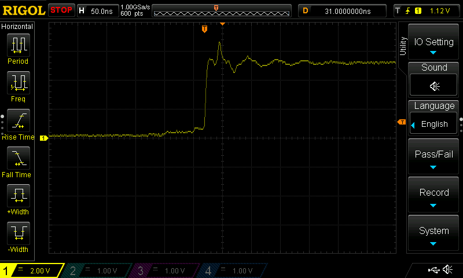Select the -Width measurement icon
This screenshot has height=278, width=463.
click(18, 235)
